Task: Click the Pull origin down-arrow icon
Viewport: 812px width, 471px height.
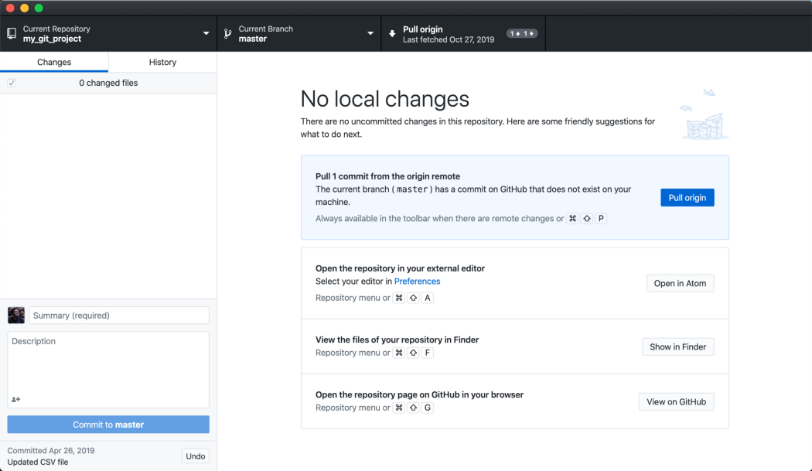Action: pyautogui.click(x=392, y=34)
